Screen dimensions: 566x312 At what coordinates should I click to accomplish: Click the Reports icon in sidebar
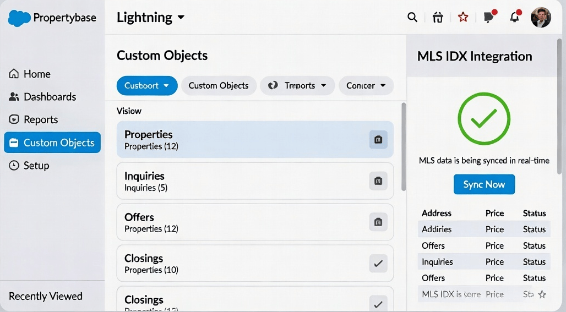pyautogui.click(x=14, y=119)
